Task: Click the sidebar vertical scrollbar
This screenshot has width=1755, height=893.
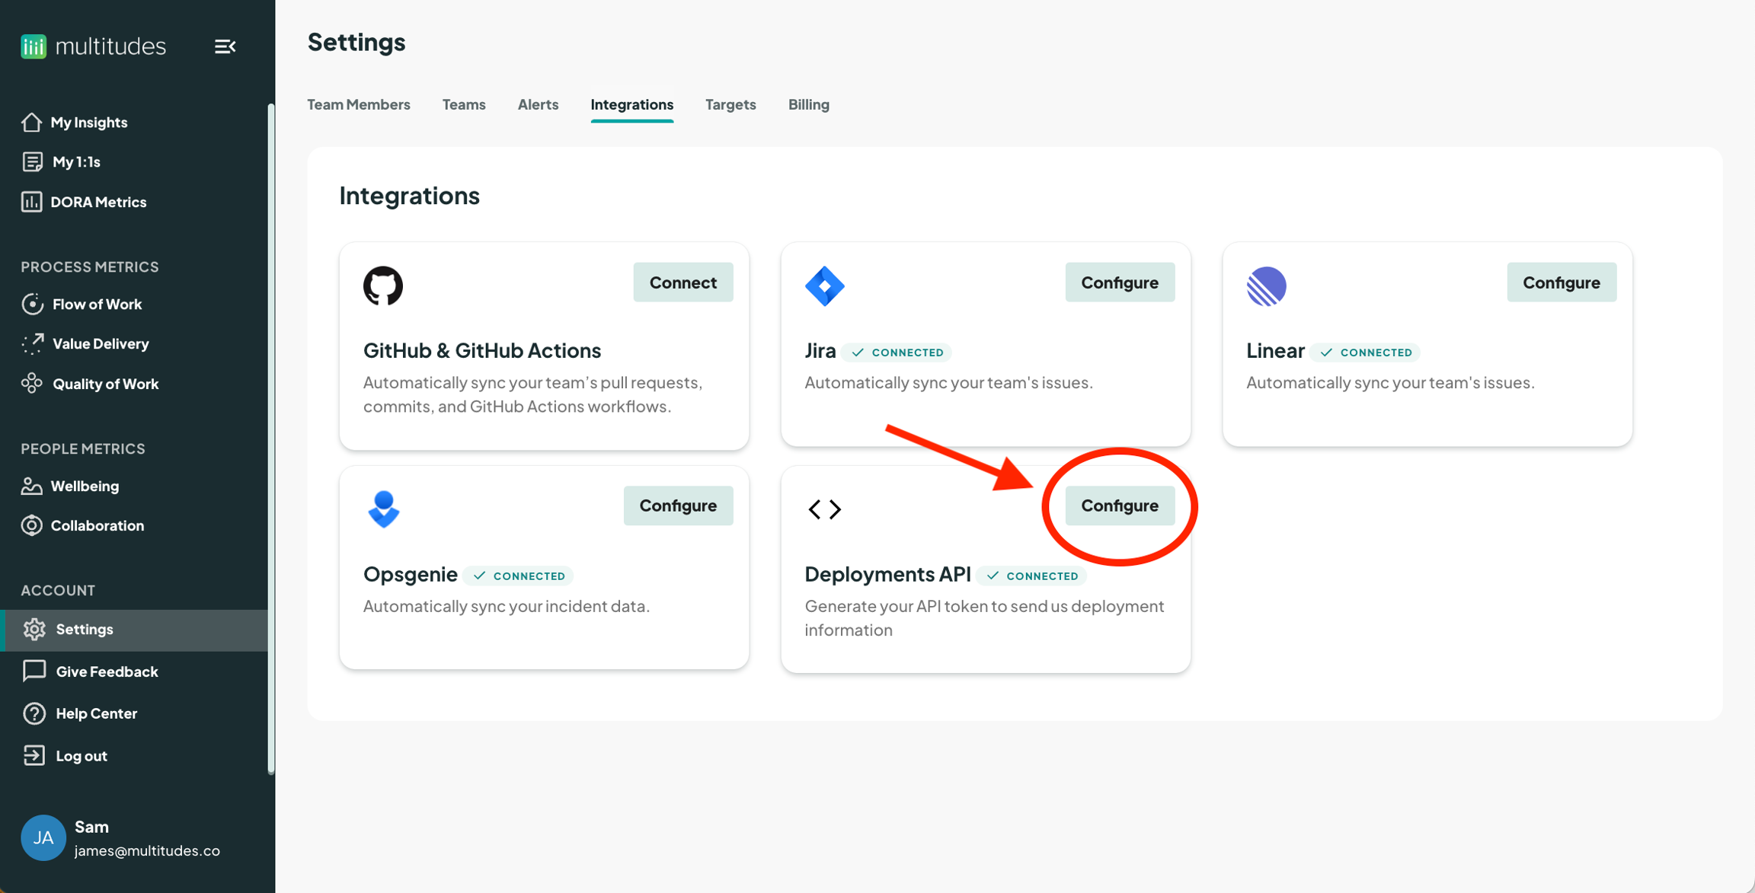Action: coord(271,438)
